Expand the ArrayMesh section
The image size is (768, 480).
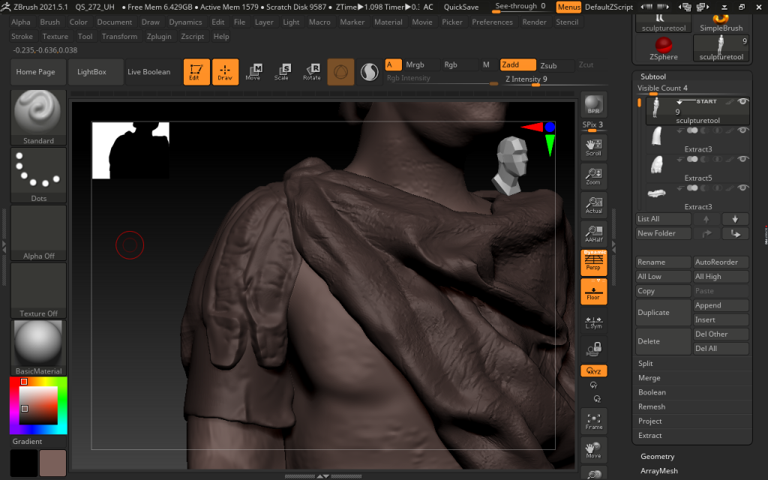[x=659, y=471]
